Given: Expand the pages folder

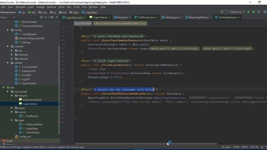Looking at the screenshot, I should [12, 108].
